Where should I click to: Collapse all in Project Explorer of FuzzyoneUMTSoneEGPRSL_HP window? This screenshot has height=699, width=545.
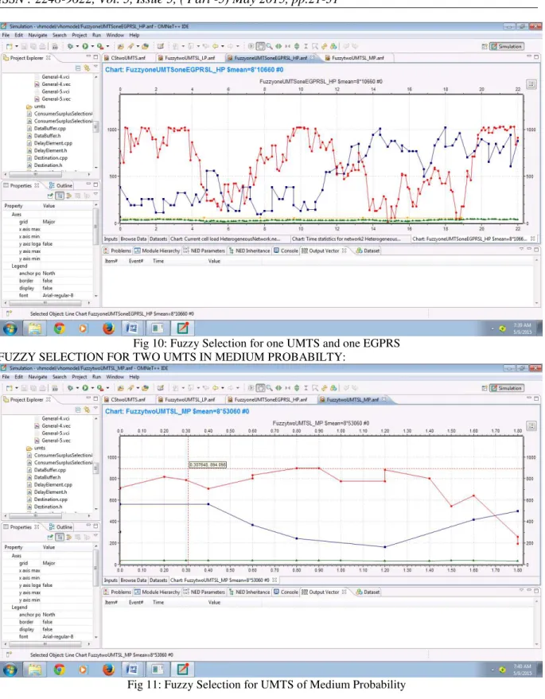coord(78,68)
